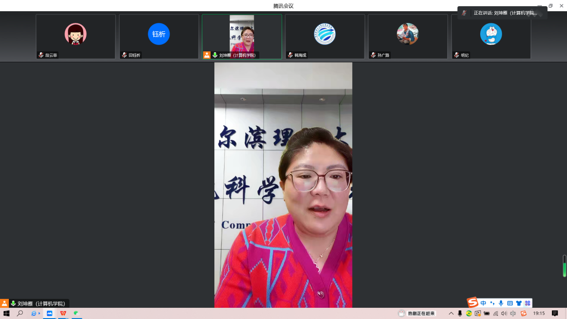Image resolution: width=567 pixels, height=319 pixels.
Task: Open the system volume control
Action: 504,314
